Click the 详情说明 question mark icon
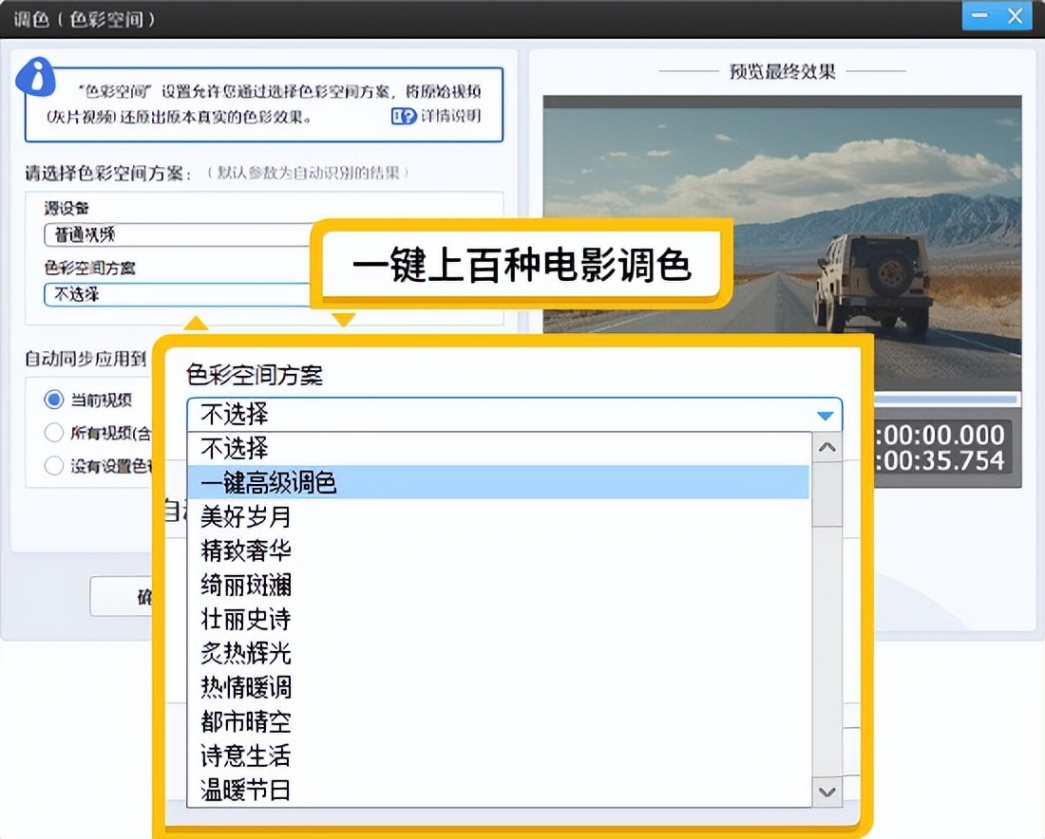 click(403, 116)
